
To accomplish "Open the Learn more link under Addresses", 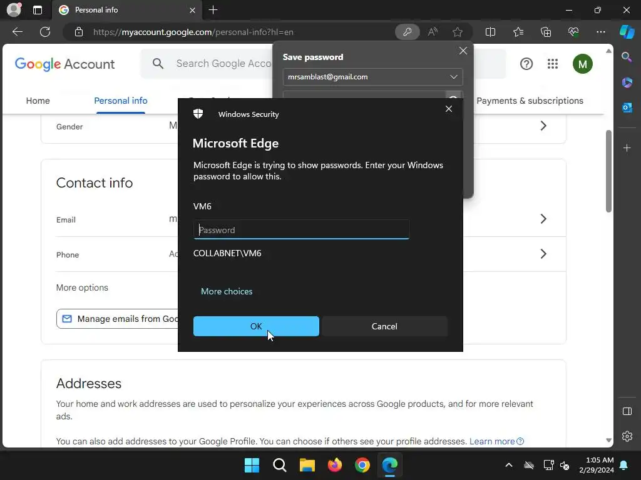I will (496, 441).
